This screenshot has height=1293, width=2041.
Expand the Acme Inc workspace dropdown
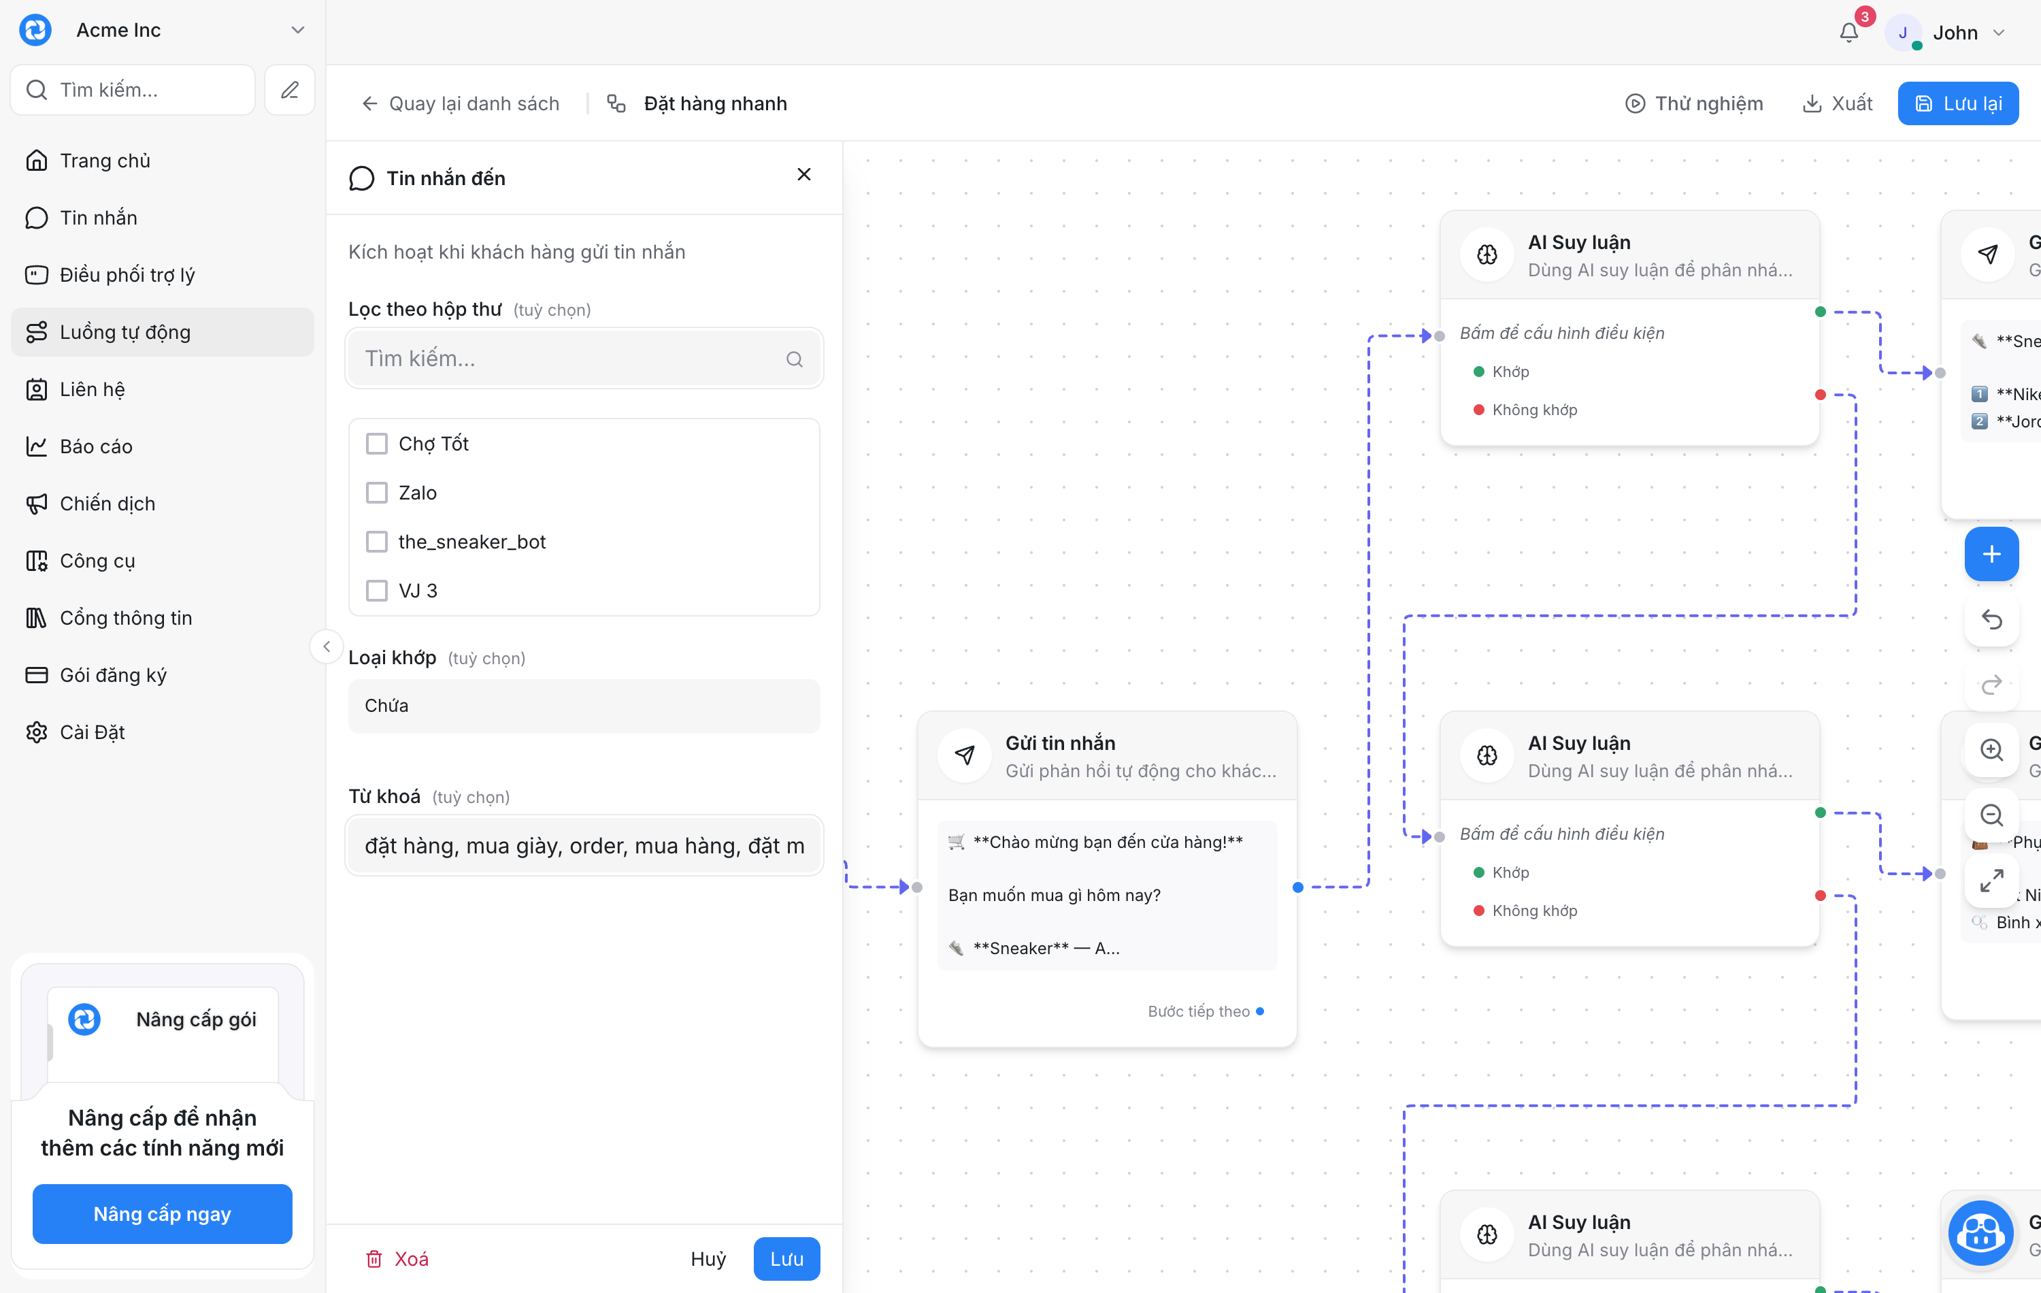coord(297,31)
